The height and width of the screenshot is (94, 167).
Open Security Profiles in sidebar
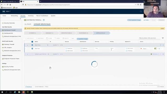point(9,67)
